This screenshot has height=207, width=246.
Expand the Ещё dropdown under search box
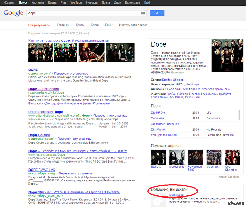click(x=109, y=25)
